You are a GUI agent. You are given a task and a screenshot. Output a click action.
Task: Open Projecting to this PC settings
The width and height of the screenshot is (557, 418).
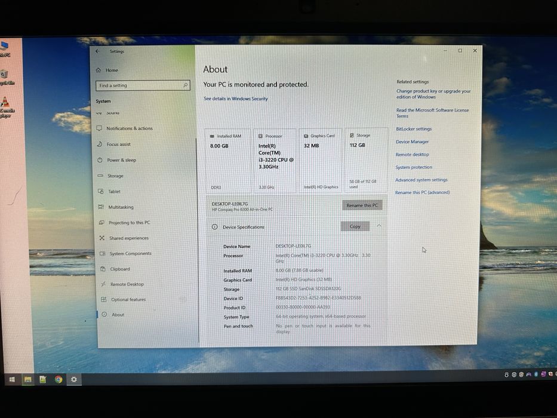(x=130, y=223)
